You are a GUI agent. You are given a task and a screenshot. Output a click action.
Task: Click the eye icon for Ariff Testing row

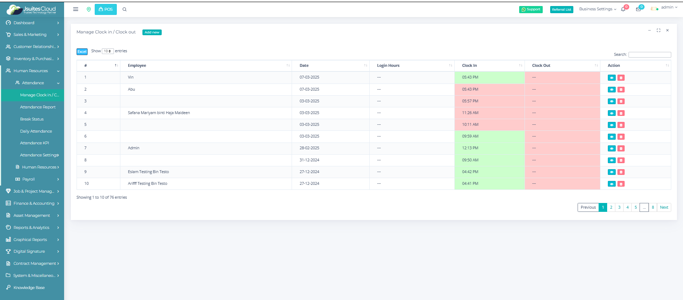point(611,184)
